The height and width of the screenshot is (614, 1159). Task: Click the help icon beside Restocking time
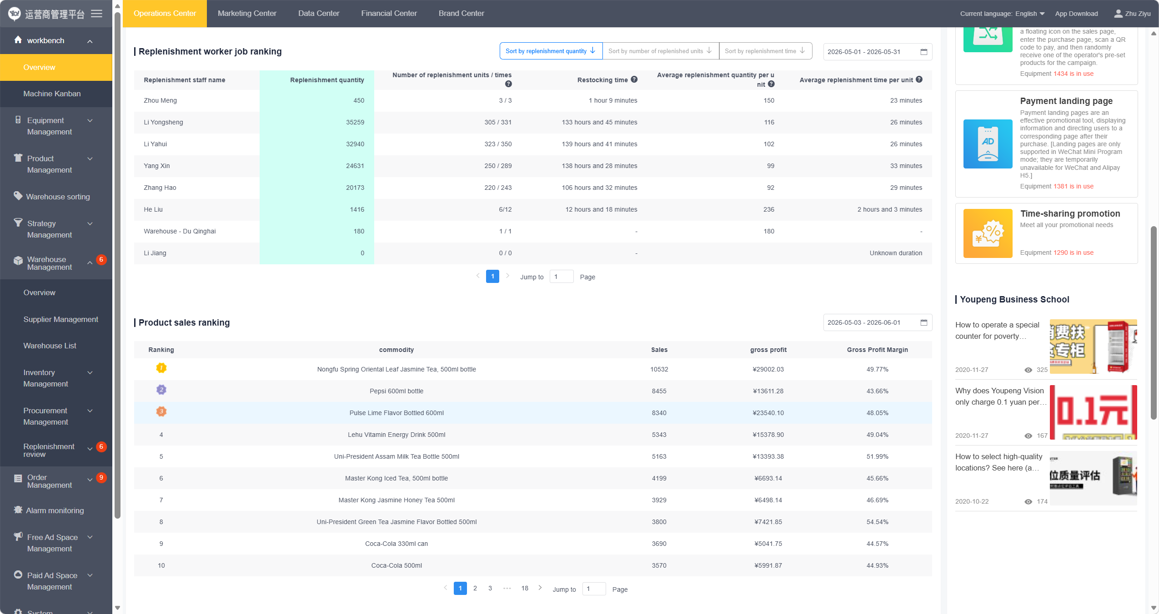tap(634, 79)
